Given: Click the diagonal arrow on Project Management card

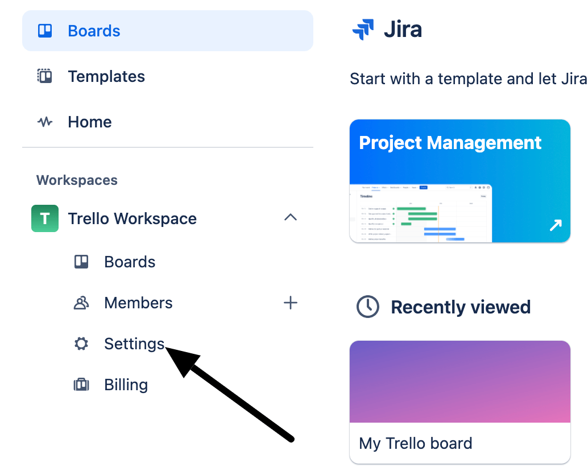Looking at the screenshot, I should (554, 225).
